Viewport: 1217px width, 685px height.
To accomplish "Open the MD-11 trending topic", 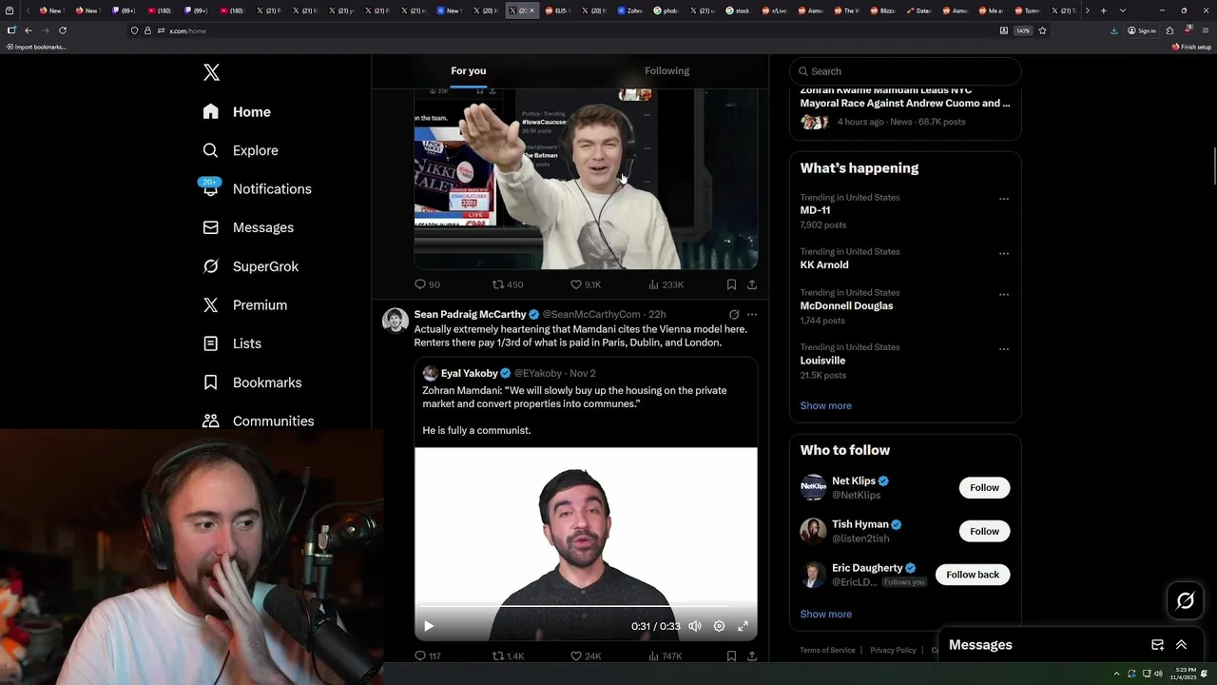I will coord(904,210).
